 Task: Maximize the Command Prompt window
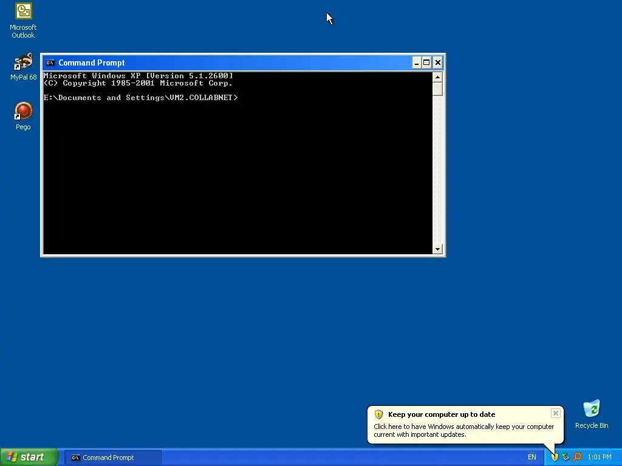pyautogui.click(x=426, y=62)
